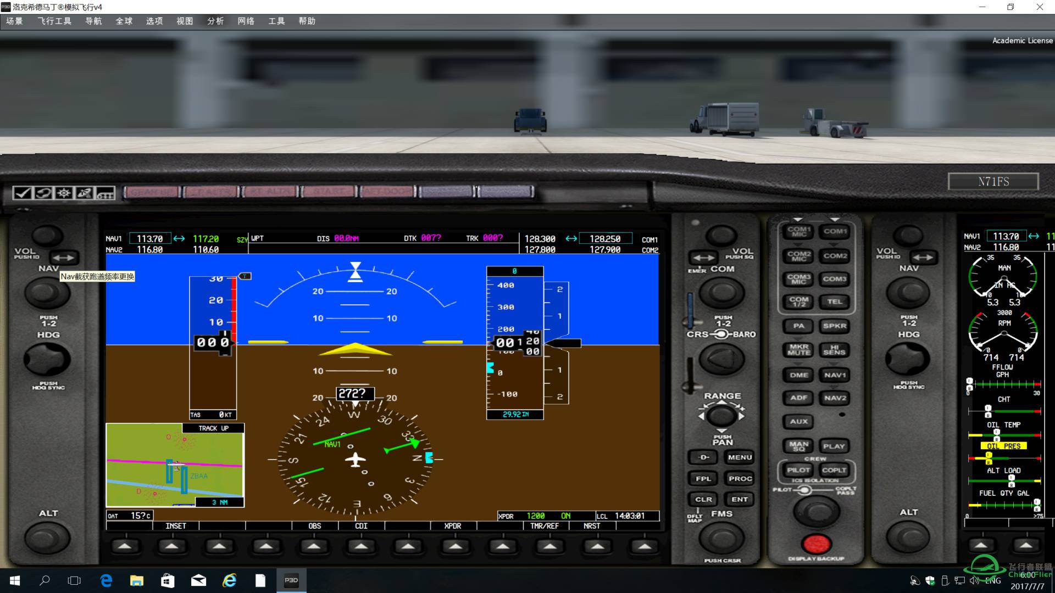Toggle the COM1 MIC audio button
This screenshot has height=593, width=1055.
(x=798, y=232)
